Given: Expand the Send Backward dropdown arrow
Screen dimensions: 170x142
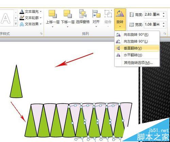Looking at the screenshot, I should (x=68, y=27).
